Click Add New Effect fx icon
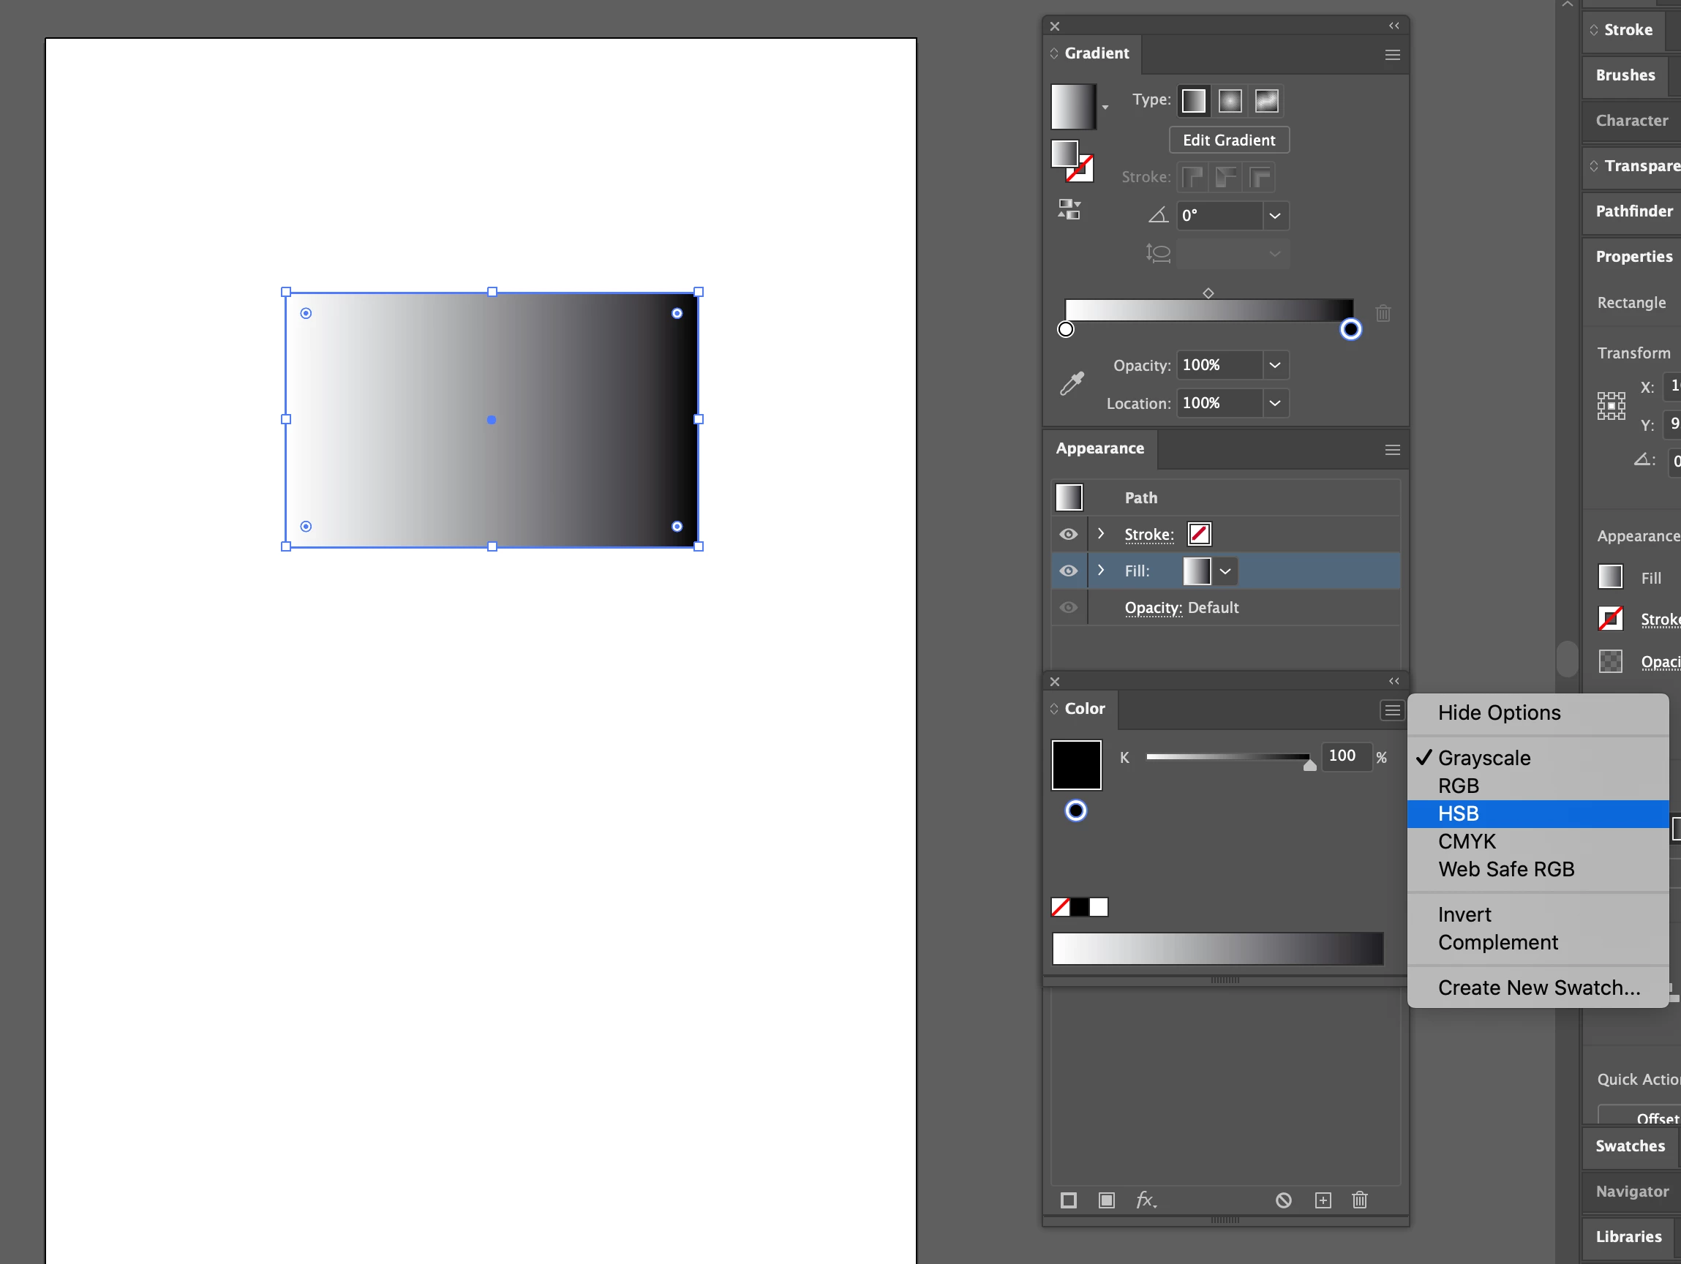 coord(1146,1200)
